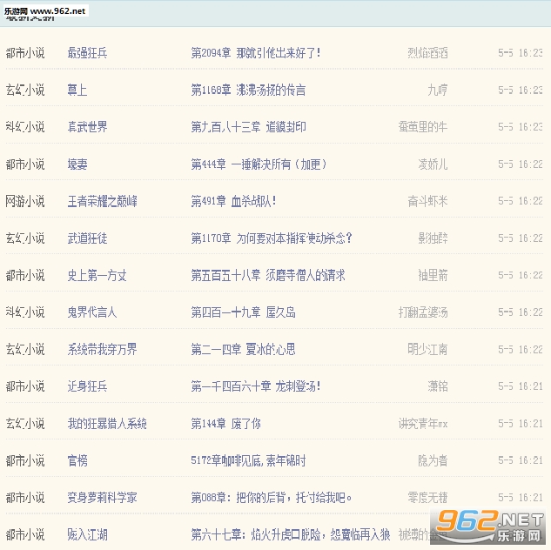
Task: Open the novel 贩入江湖
Action: (x=87, y=535)
